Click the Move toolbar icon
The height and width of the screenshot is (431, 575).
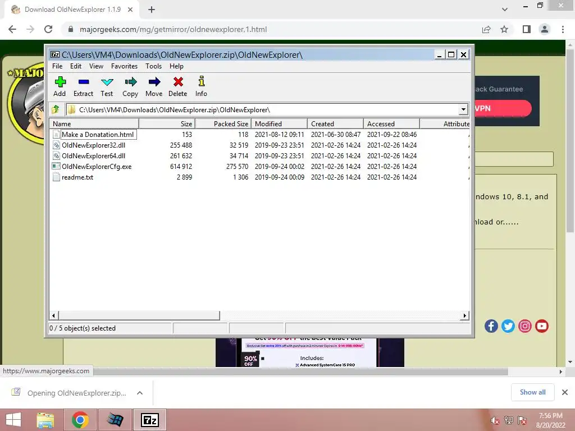pyautogui.click(x=154, y=86)
